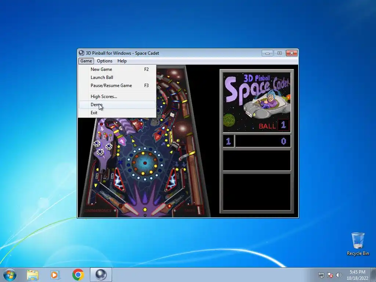Open File Explorer from the taskbar
The height and width of the screenshot is (282, 376).
33,275
